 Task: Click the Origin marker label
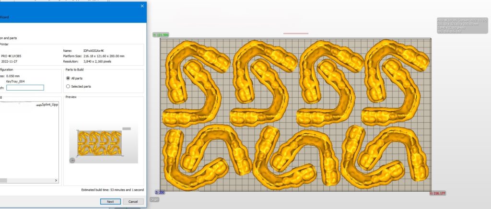click(154, 199)
